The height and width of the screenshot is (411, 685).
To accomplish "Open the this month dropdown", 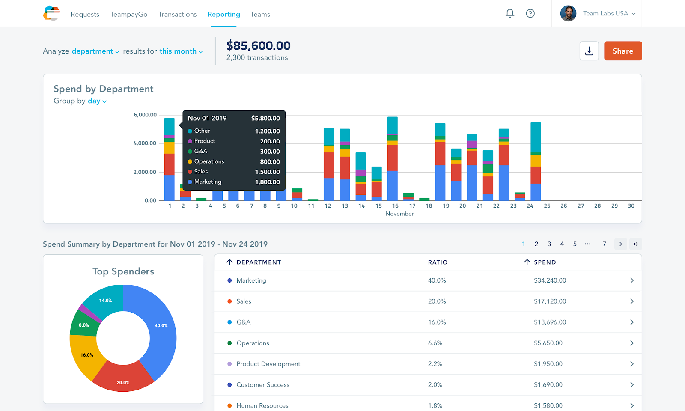I will pos(181,51).
